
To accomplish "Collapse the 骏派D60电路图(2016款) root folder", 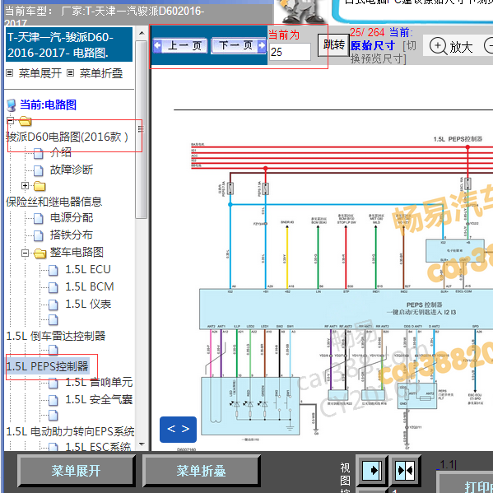I will coord(11,121).
